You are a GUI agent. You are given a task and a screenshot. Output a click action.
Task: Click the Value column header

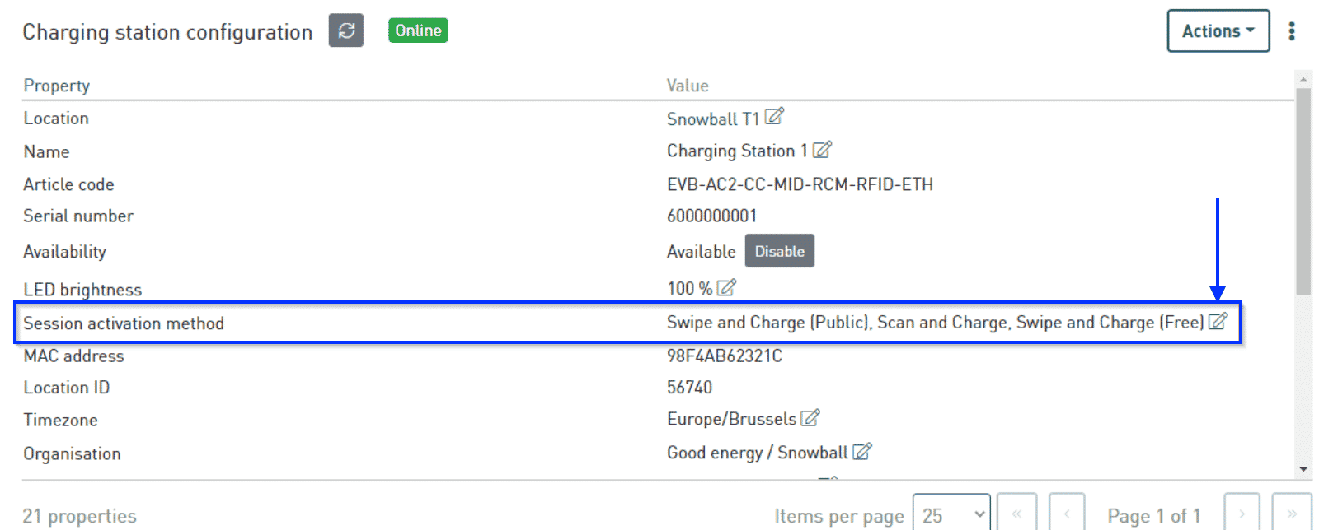tap(688, 86)
